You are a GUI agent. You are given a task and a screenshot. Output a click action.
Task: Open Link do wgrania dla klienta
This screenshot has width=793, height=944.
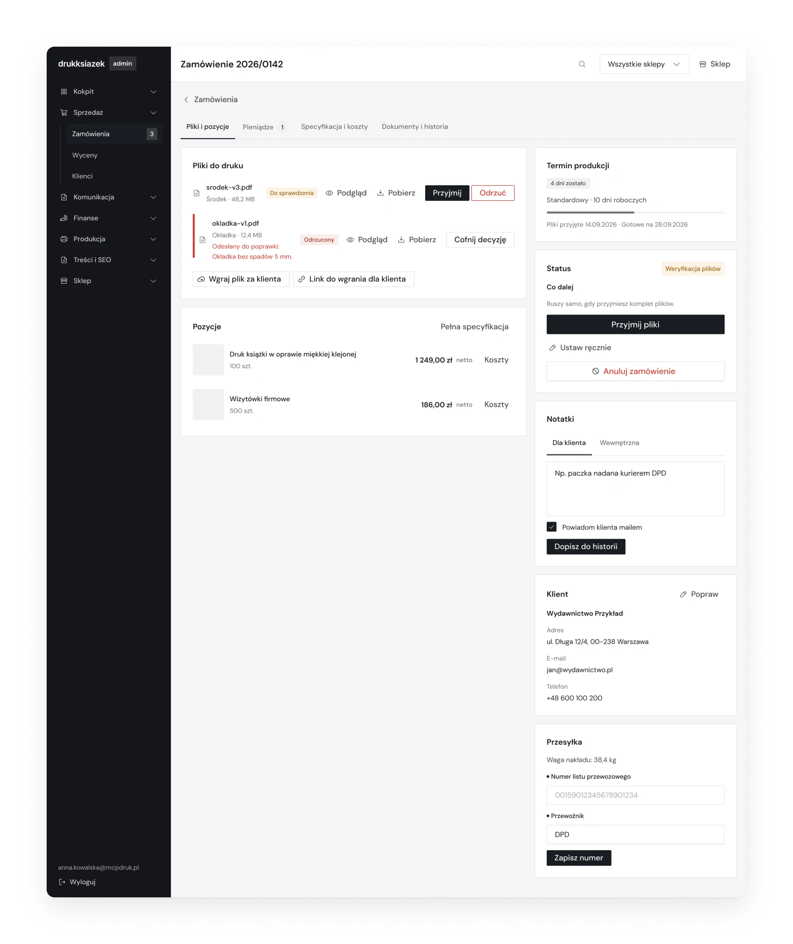353,279
